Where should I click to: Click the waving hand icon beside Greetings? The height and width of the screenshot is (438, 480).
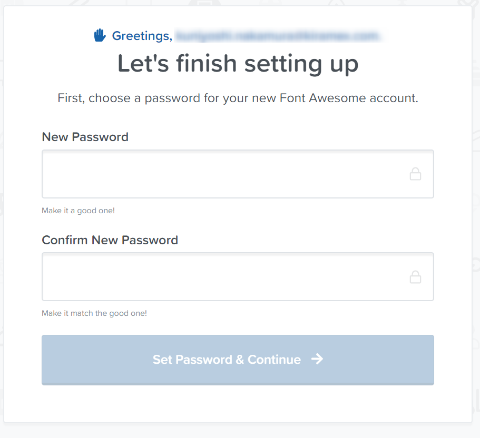click(x=100, y=35)
